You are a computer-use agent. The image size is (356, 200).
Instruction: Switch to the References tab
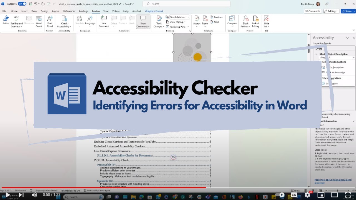tap(69, 11)
